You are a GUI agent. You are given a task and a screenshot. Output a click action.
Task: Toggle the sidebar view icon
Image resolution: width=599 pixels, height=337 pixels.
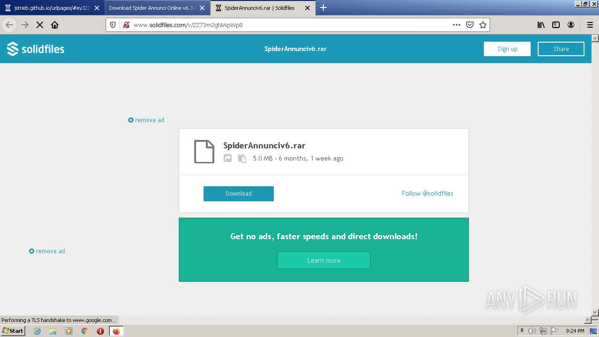point(556,25)
